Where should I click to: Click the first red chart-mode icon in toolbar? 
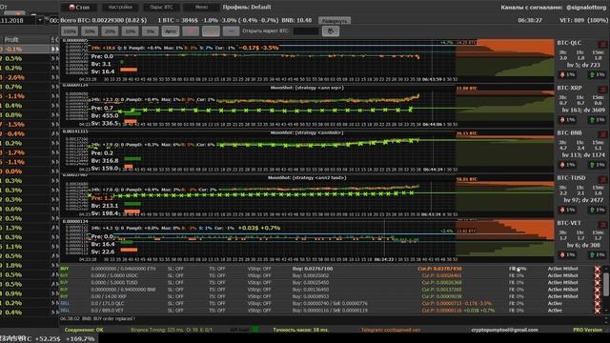pos(191,31)
